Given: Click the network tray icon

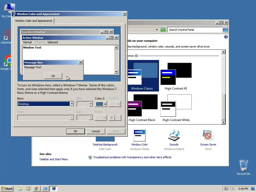Looking at the screenshot, I should (x=226, y=189).
